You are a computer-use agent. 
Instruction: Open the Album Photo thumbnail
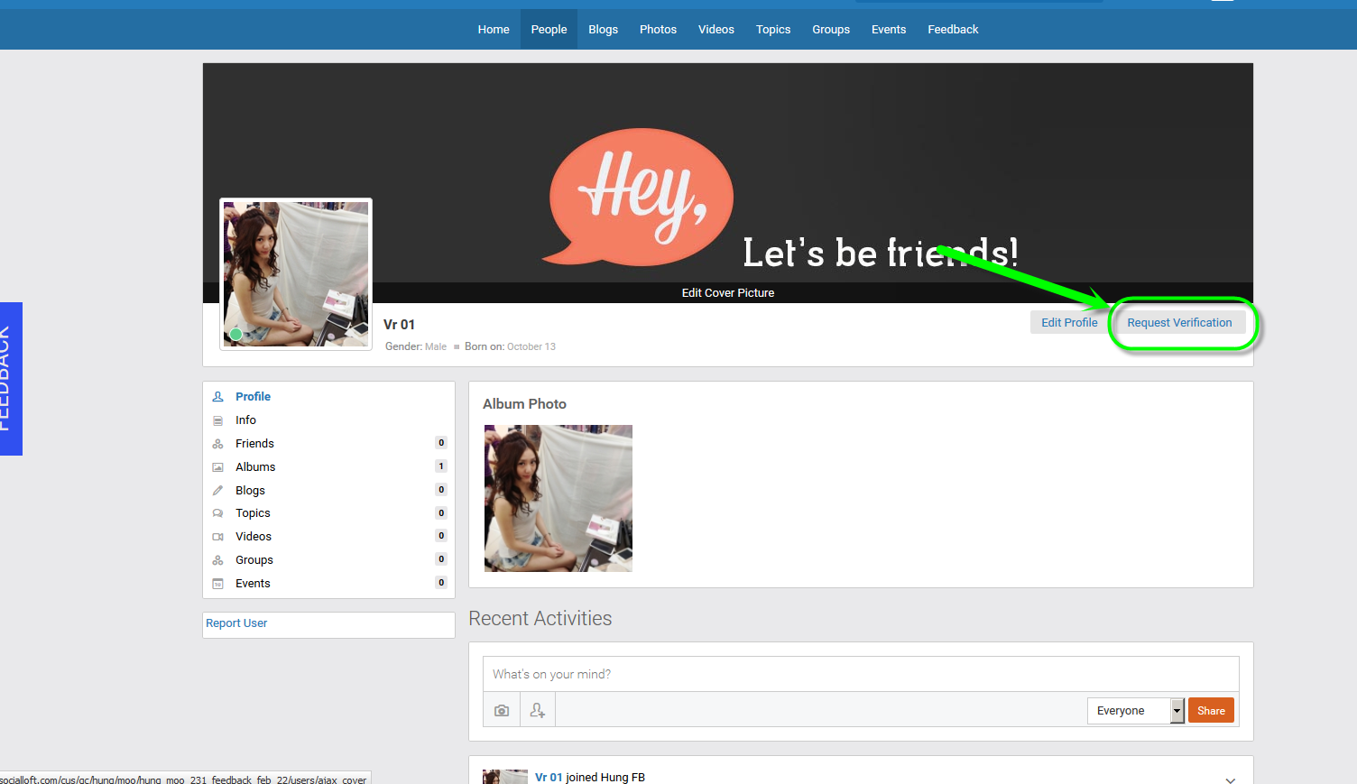point(558,498)
